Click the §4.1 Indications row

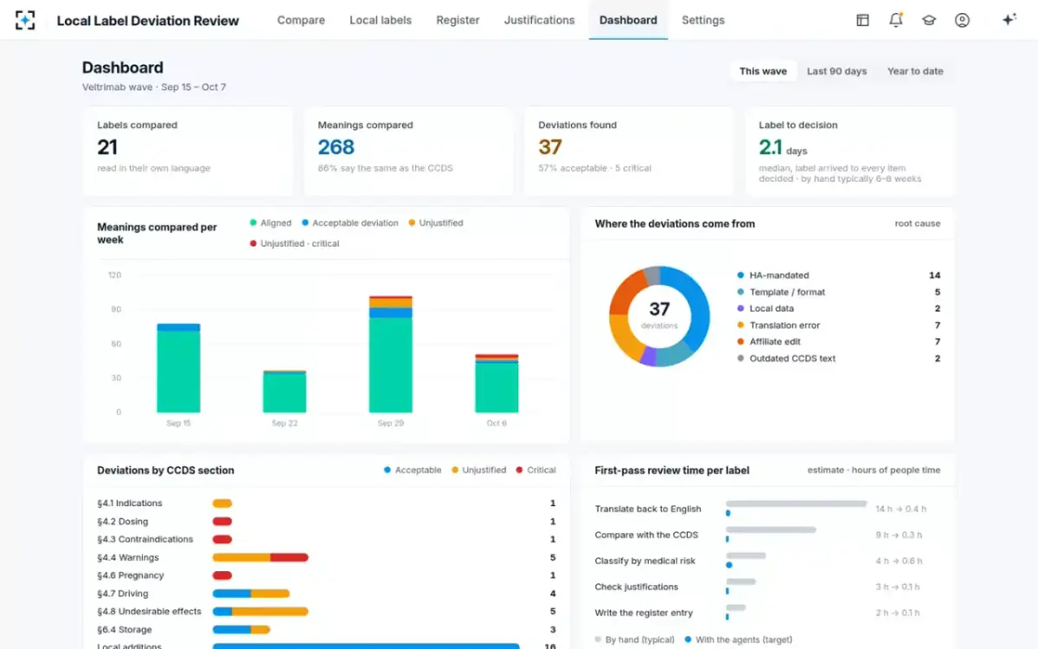(326, 503)
